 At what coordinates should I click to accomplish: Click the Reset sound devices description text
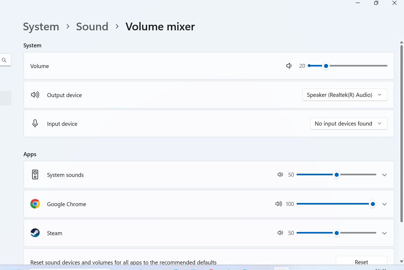[x=123, y=262]
